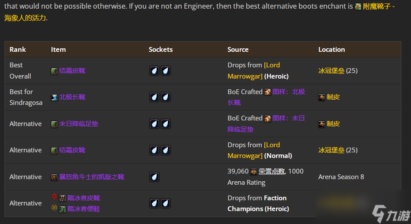The width and height of the screenshot is (411, 224).
Task: Open the 结霜皮靴 link in the Best Overall row
Action: [x=72, y=71]
